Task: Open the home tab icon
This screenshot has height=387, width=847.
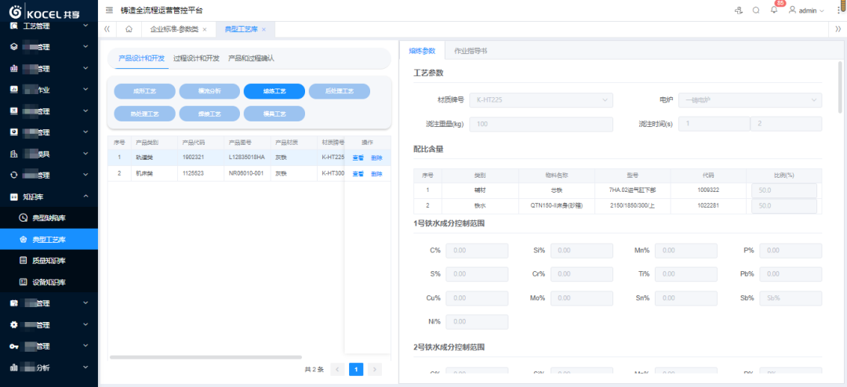Action: tap(129, 29)
